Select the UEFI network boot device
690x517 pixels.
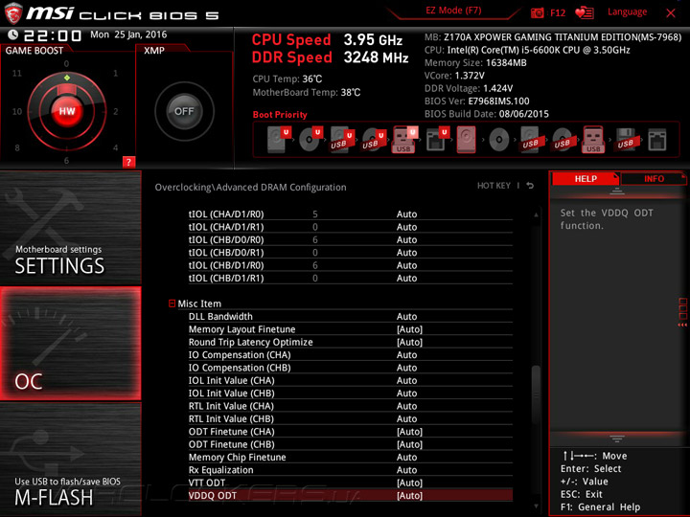click(437, 140)
